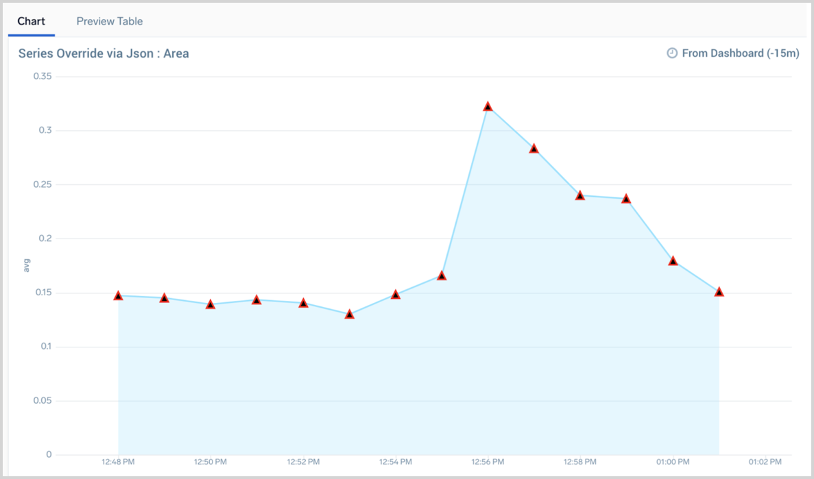Image resolution: width=814 pixels, height=479 pixels.
Task: Click the avg y-axis label
Action: pos(27,265)
